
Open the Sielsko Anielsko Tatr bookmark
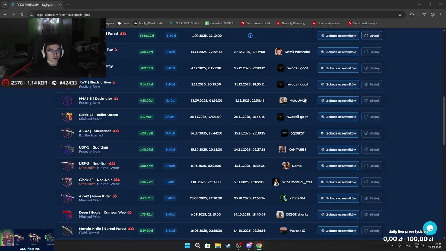coord(256,23)
